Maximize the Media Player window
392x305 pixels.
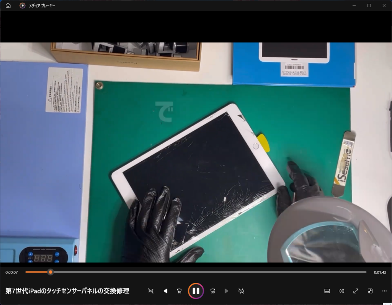pos(369,5)
